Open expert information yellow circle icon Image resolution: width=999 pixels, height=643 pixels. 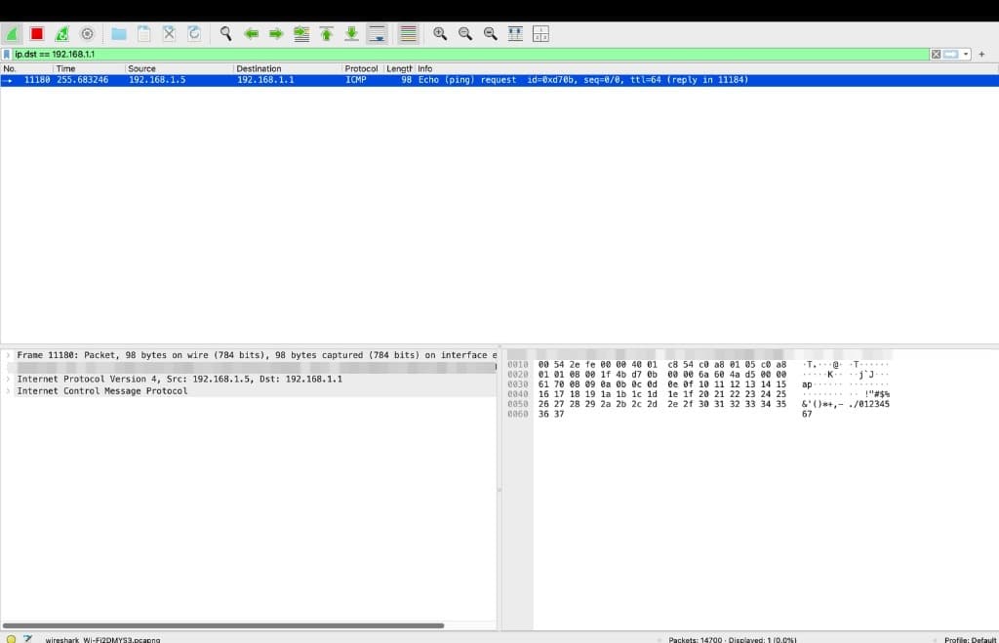click(x=11, y=638)
